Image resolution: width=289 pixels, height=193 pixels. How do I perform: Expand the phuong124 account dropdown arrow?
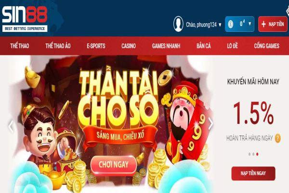pyautogui.click(x=220, y=25)
